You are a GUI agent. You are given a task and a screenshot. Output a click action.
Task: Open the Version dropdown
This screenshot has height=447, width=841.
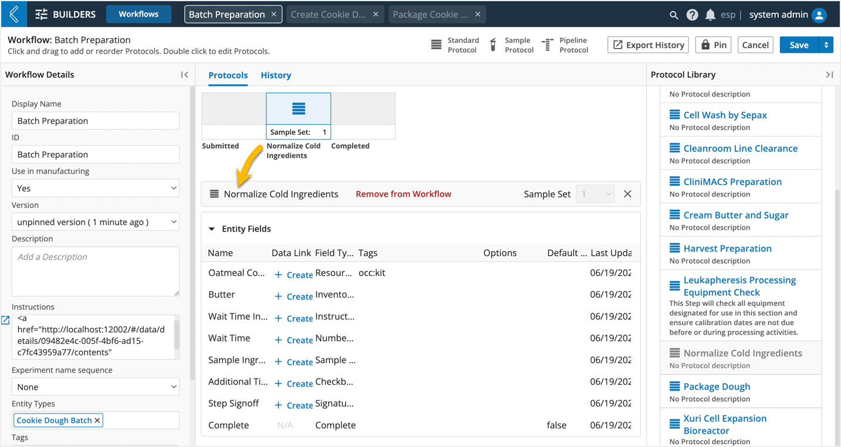tap(96, 222)
